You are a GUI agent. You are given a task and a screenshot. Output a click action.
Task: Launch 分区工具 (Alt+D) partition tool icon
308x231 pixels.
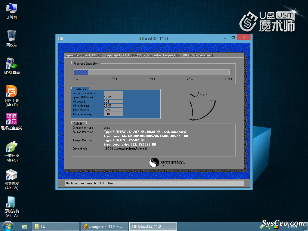(x=12, y=96)
